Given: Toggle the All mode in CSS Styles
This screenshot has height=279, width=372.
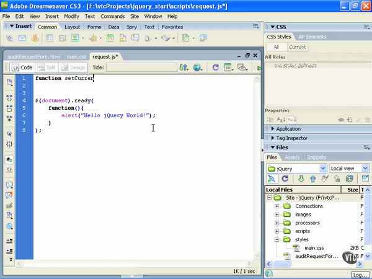Looking at the screenshot, I should click(x=276, y=47).
